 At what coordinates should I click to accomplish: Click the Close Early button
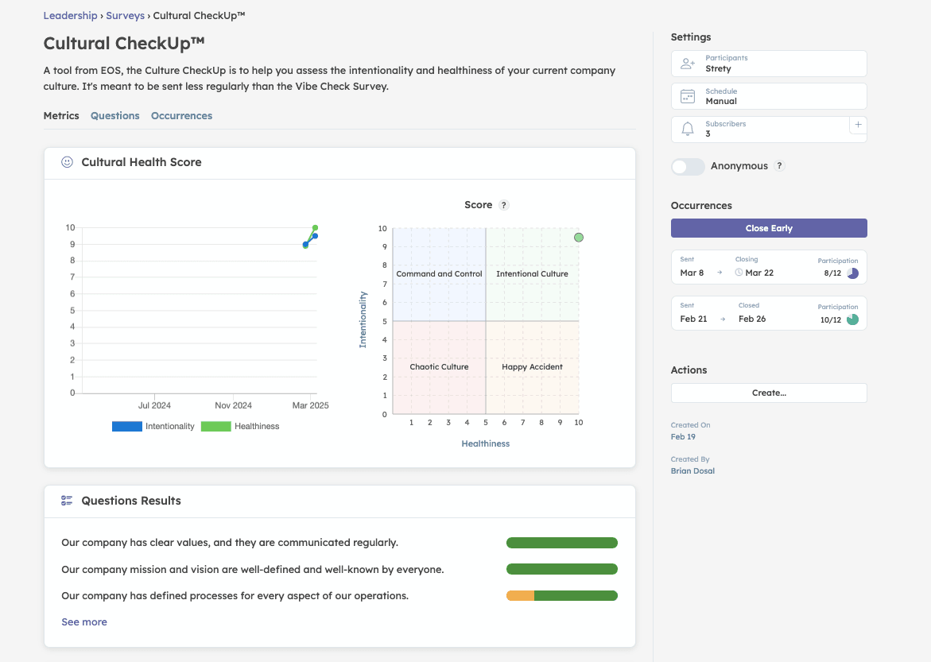click(769, 228)
